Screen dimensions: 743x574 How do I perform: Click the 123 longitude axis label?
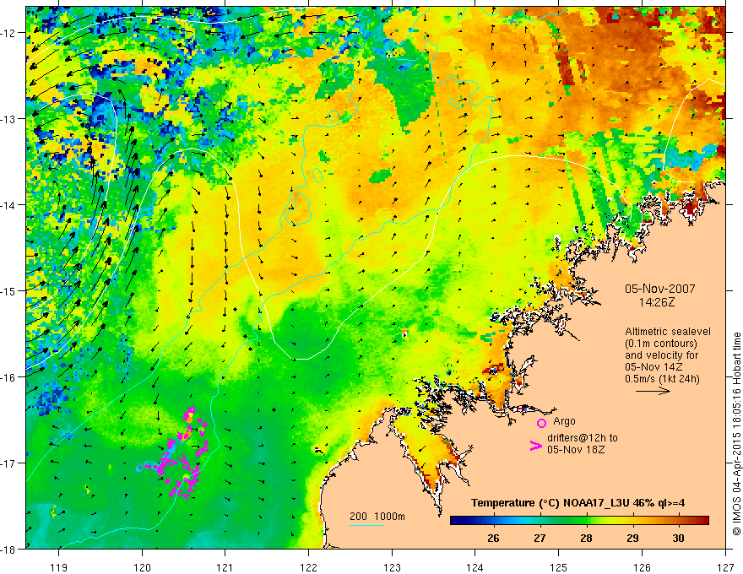tap(392, 567)
